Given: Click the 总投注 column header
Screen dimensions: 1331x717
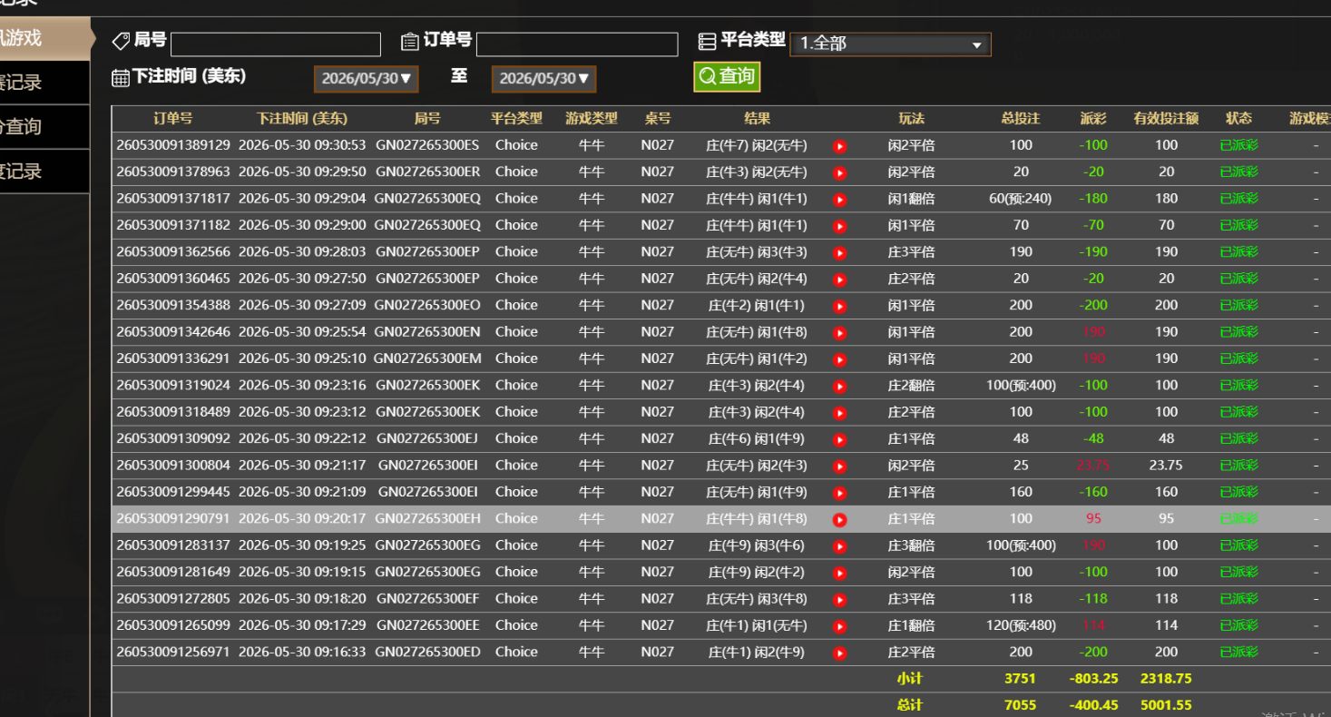Looking at the screenshot, I should [x=1021, y=119].
